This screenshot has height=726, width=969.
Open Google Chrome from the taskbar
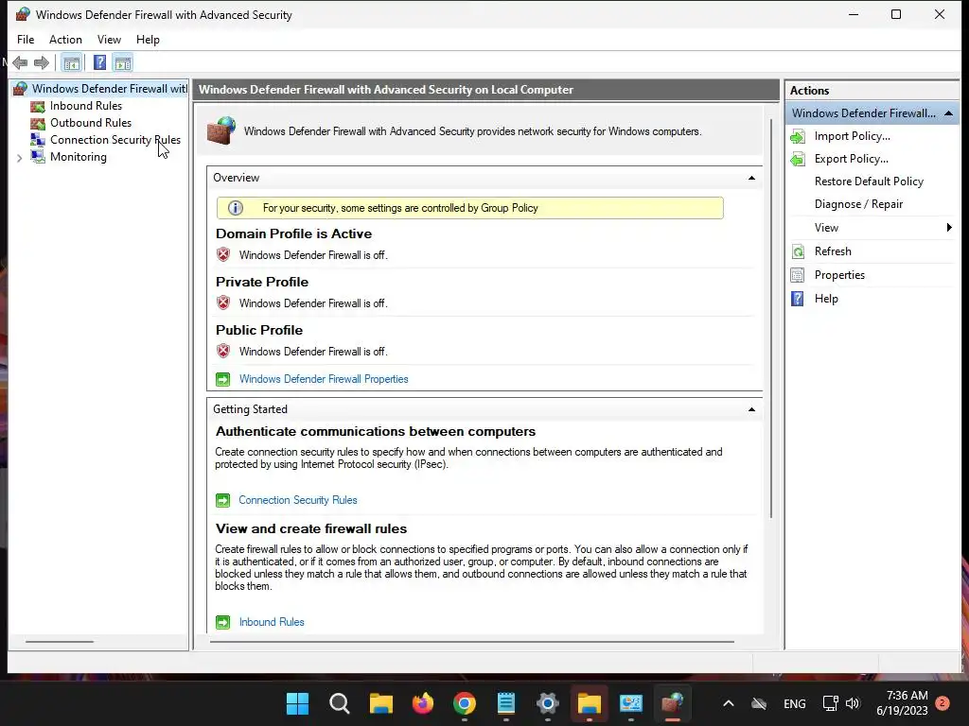464,703
